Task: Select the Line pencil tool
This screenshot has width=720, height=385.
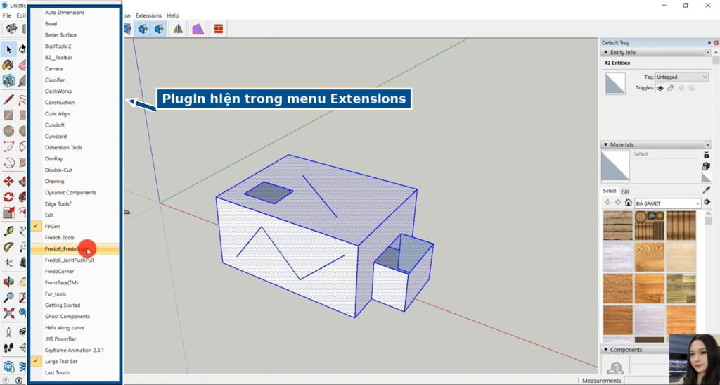Action: (8, 99)
